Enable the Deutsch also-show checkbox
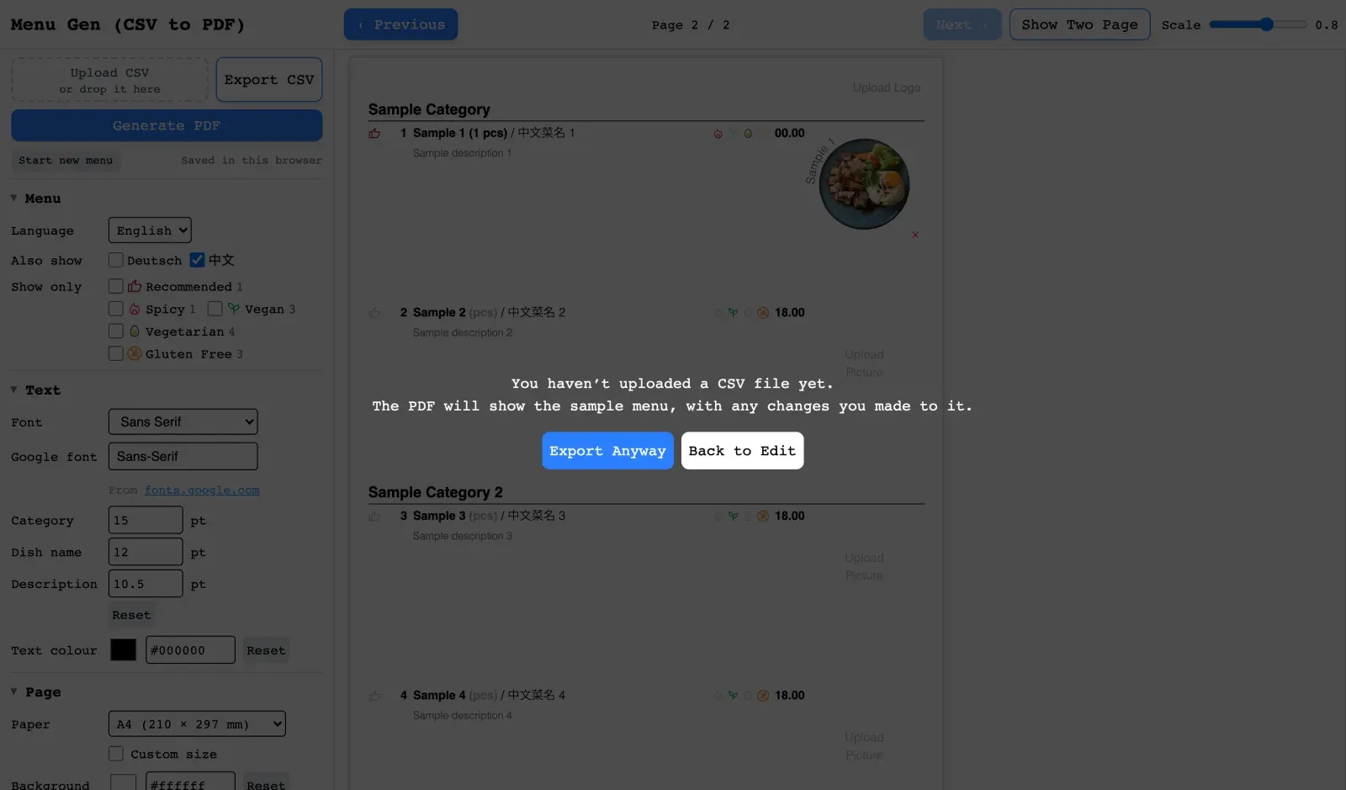 [x=116, y=260]
